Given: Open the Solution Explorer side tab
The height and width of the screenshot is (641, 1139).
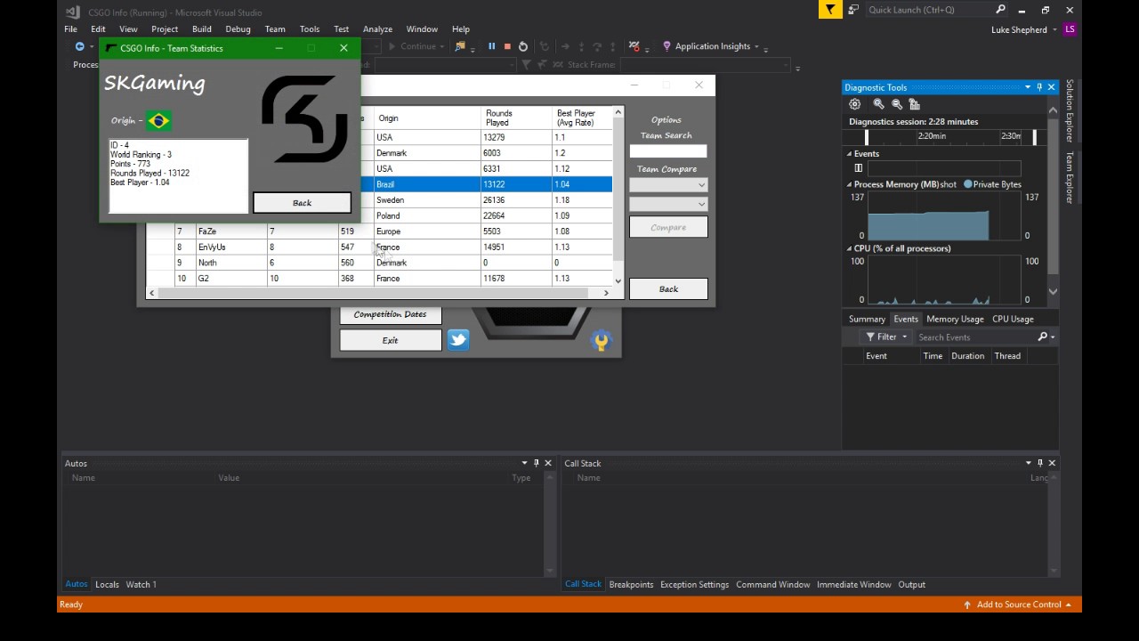Looking at the screenshot, I should coord(1070,110).
